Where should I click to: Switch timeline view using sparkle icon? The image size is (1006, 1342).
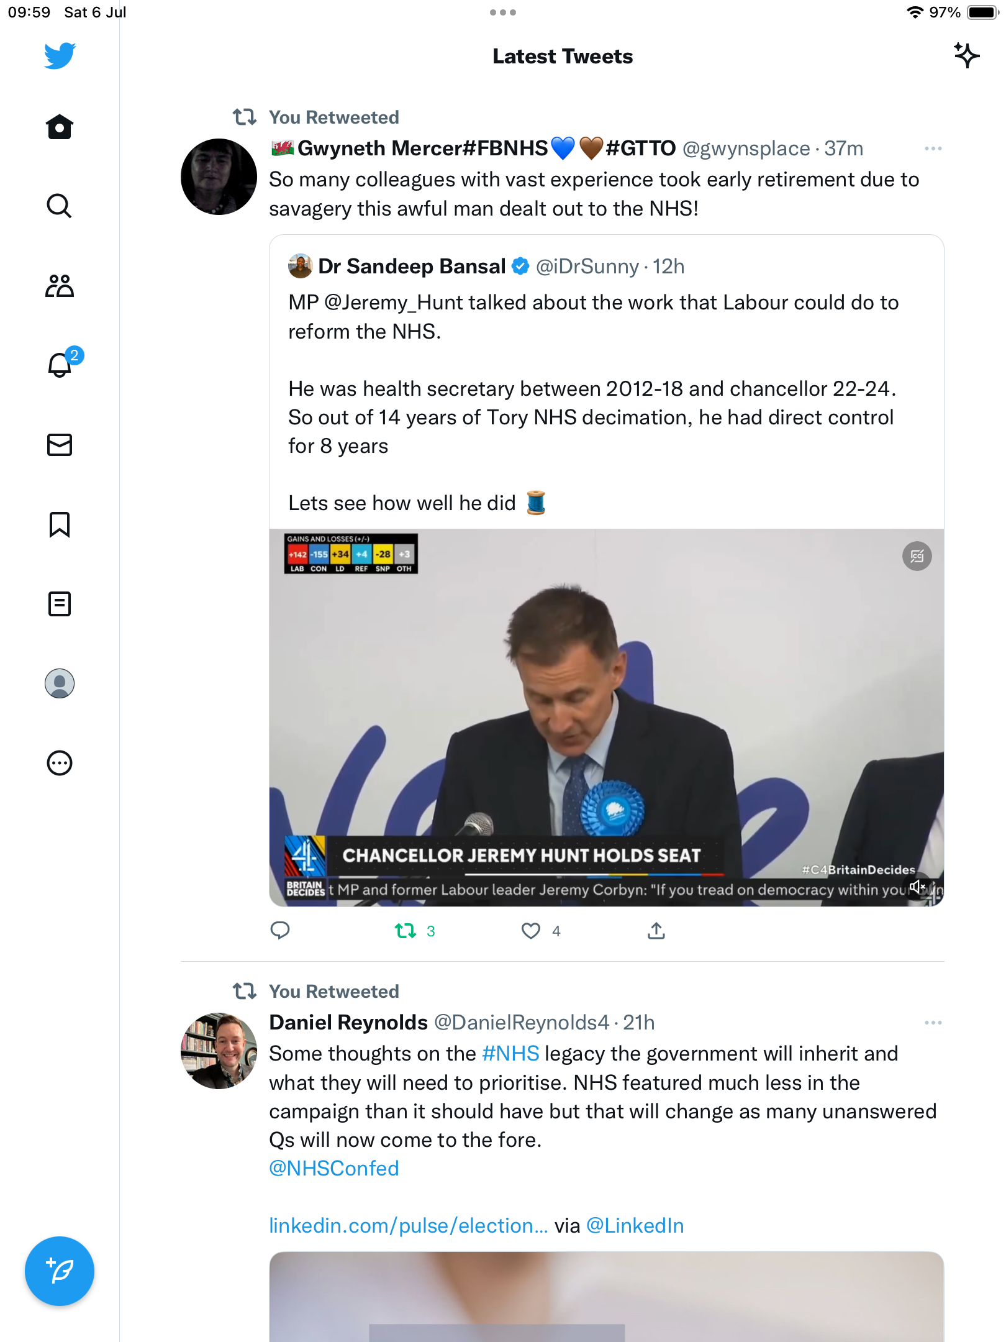(966, 56)
